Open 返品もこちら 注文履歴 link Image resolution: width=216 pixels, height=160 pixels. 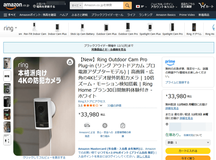point(187,5)
